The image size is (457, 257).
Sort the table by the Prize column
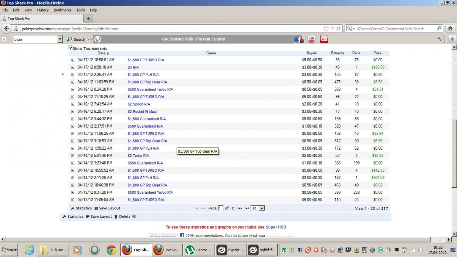click(377, 53)
